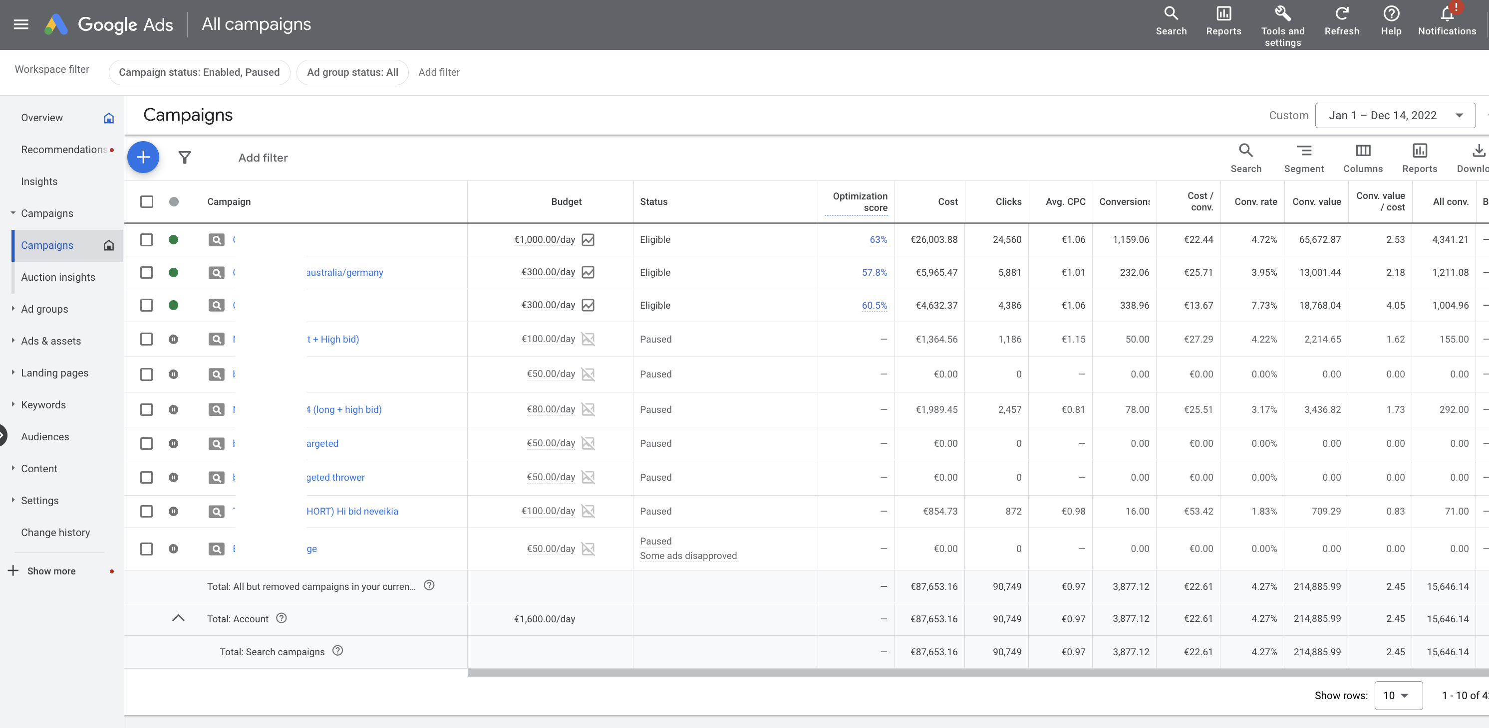This screenshot has height=728, width=1489.
Task: Collapse the Campaigns section in sidebar
Action: 12,213
